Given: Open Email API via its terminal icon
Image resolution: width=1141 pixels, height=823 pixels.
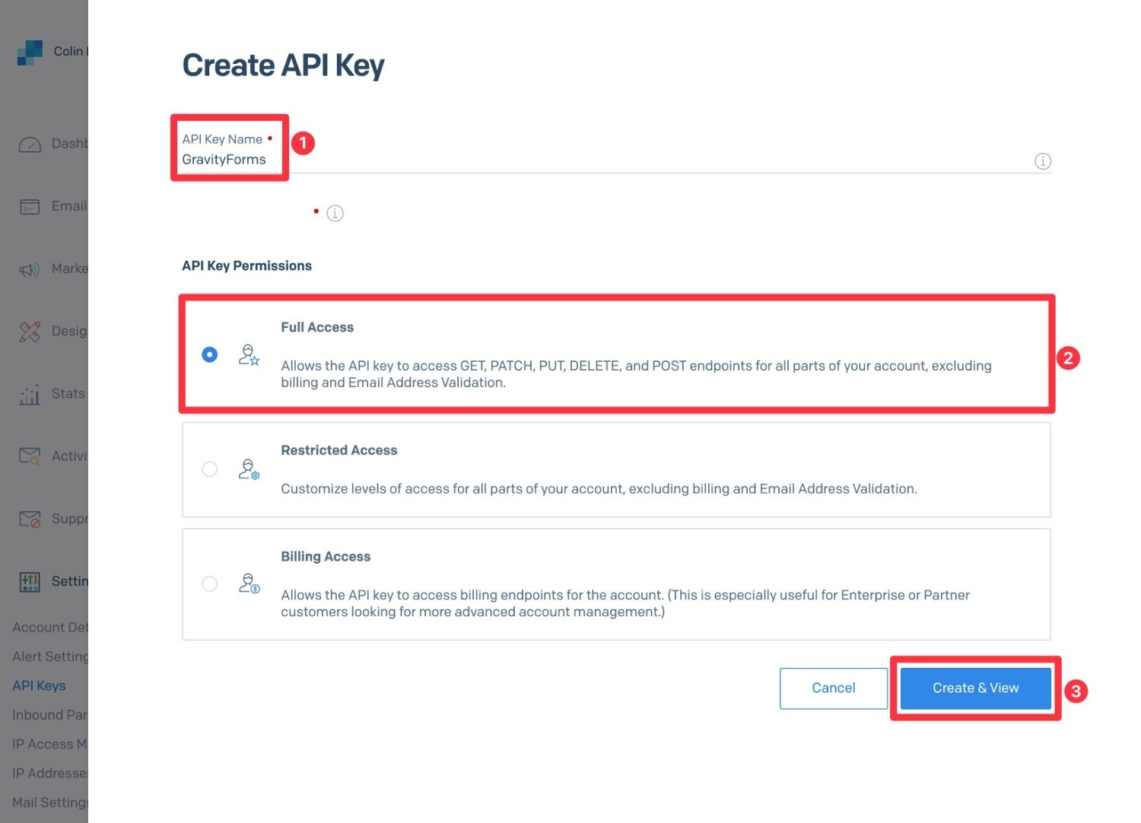Looking at the screenshot, I should [30, 207].
